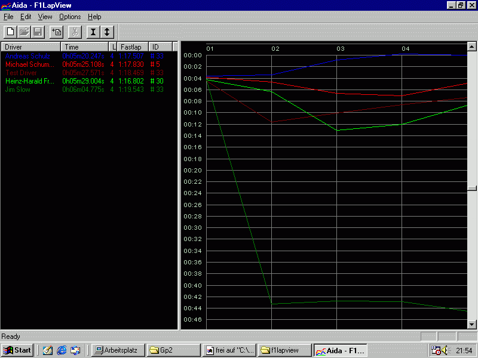Click the Start button

pyautogui.click(x=17, y=350)
